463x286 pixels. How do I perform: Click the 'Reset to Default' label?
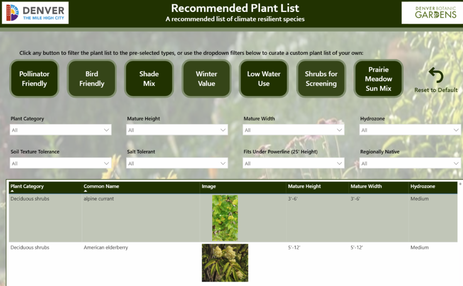[436, 90]
